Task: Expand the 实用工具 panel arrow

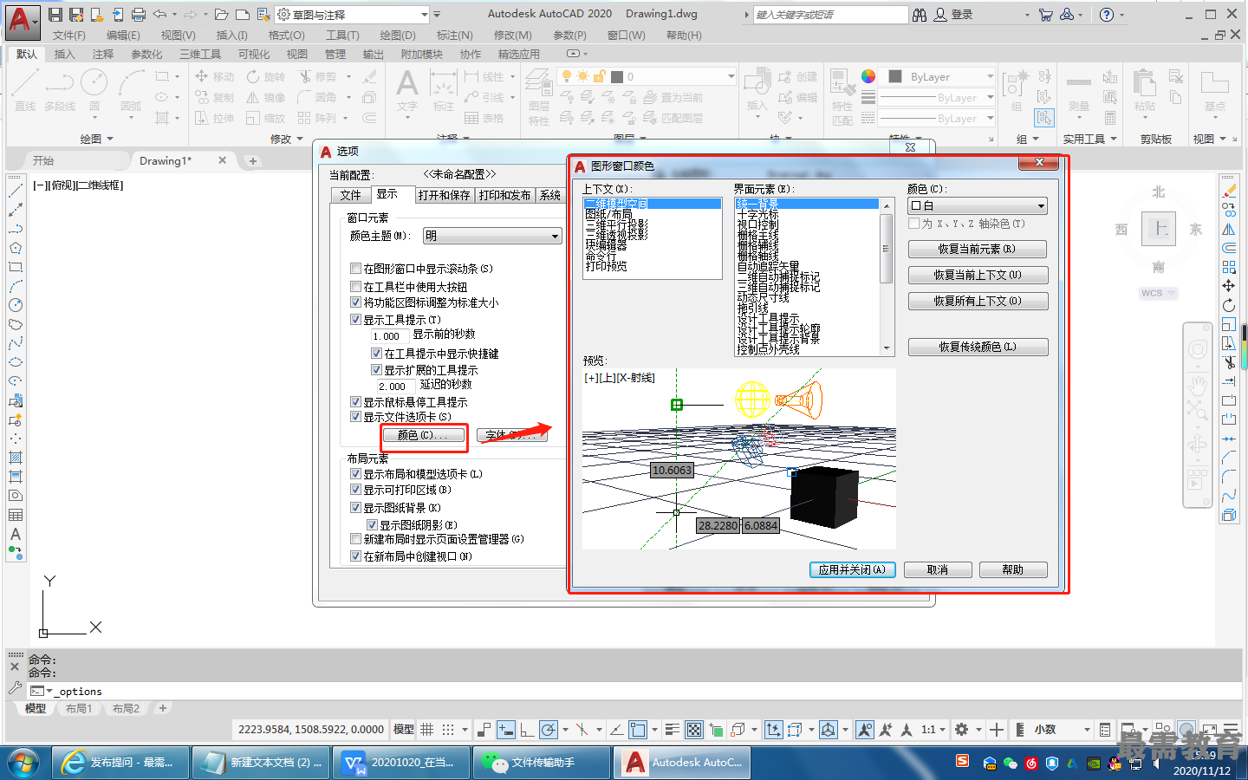Action: pyautogui.click(x=1114, y=139)
